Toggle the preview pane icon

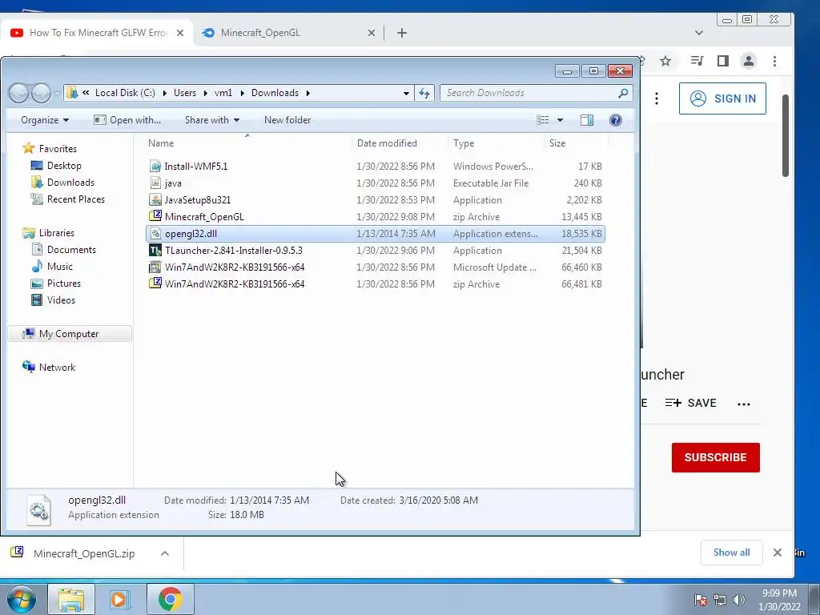click(x=587, y=120)
